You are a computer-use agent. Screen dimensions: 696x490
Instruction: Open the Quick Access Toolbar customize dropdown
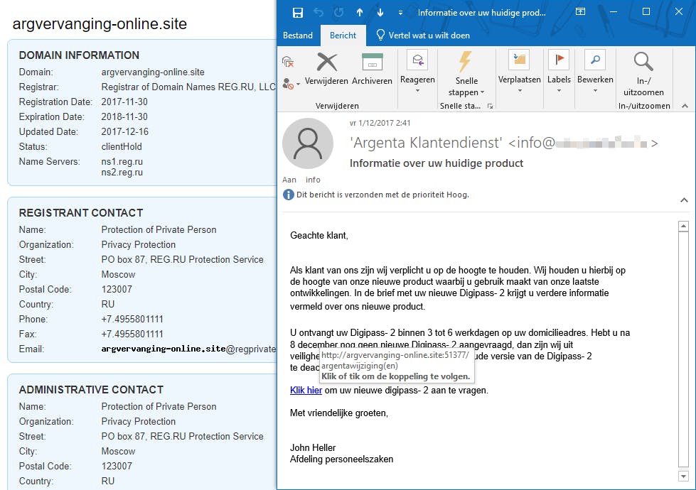tap(400, 13)
